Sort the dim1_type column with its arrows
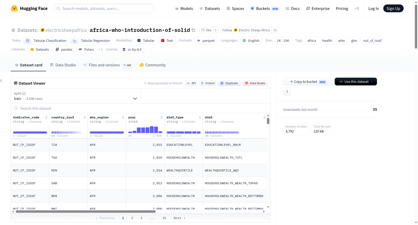The image size is (418, 225). click(x=200, y=117)
